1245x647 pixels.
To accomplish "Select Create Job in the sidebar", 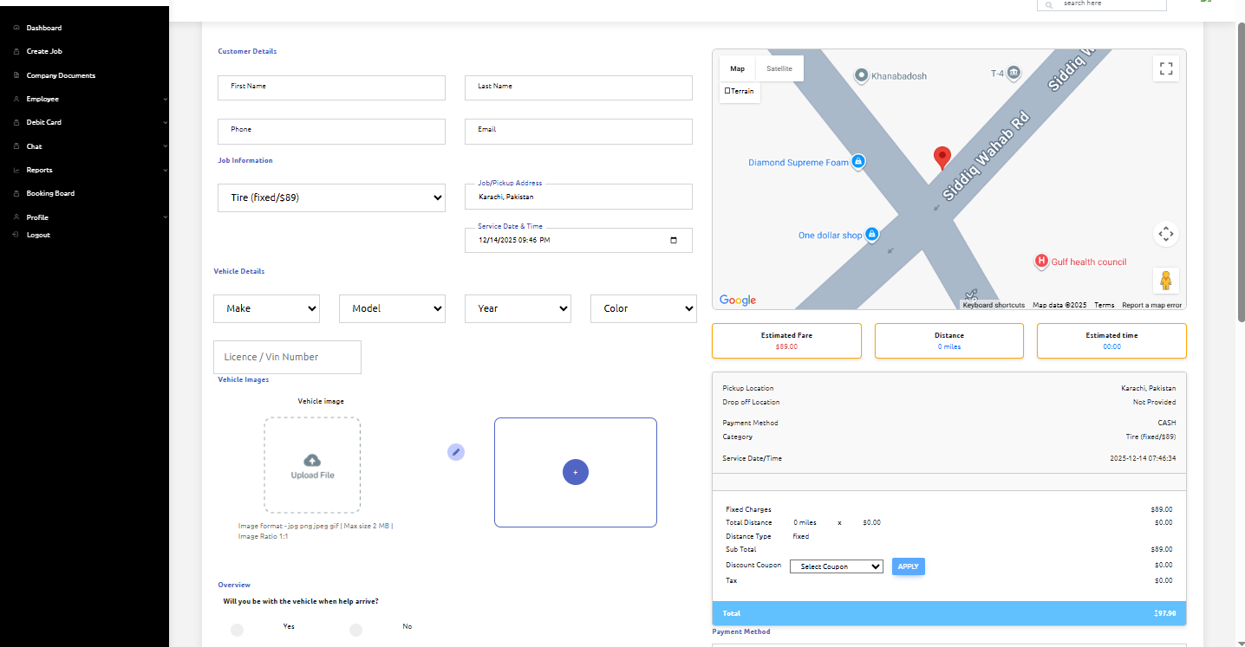I will [42, 51].
